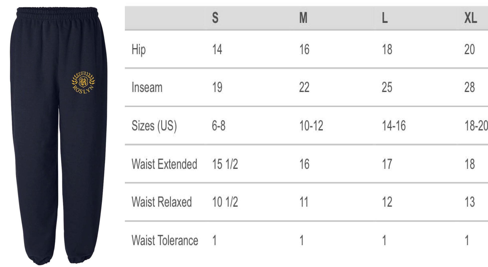Click the Sizes (US) row label
Viewport: 488px width, 267px height.
[154, 126]
